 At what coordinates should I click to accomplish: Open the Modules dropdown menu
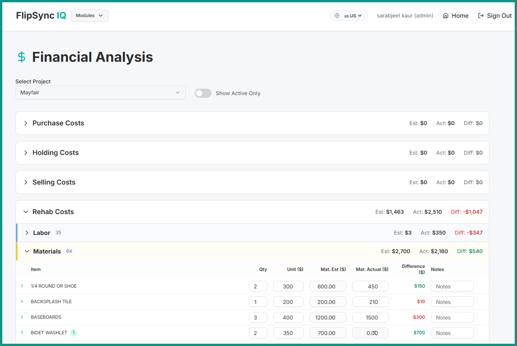click(90, 16)
